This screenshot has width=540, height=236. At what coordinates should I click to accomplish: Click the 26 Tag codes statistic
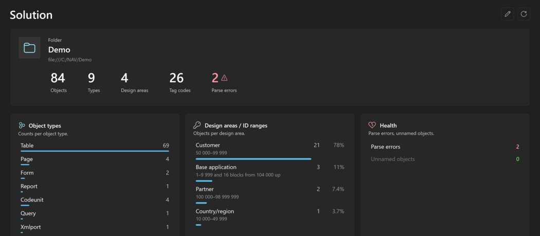click(180, 83)
